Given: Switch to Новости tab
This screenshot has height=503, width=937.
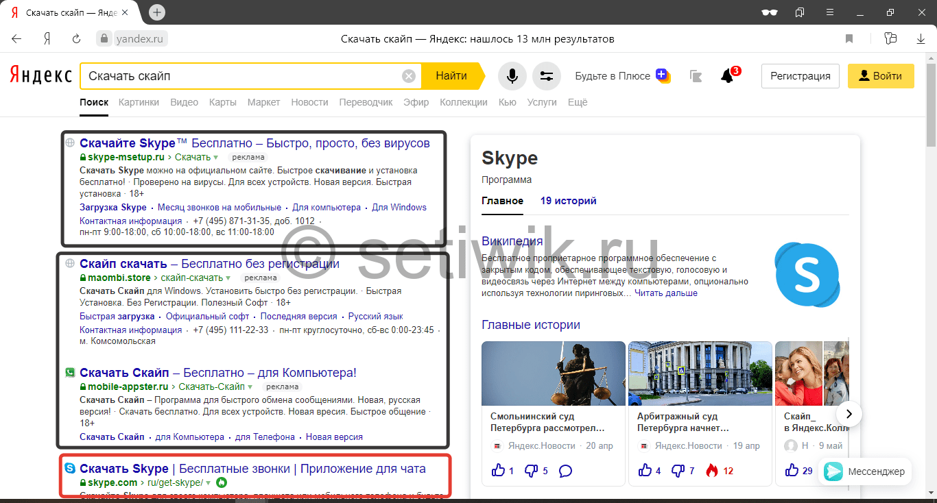Looking at the screenshot, I should (309, 102).
